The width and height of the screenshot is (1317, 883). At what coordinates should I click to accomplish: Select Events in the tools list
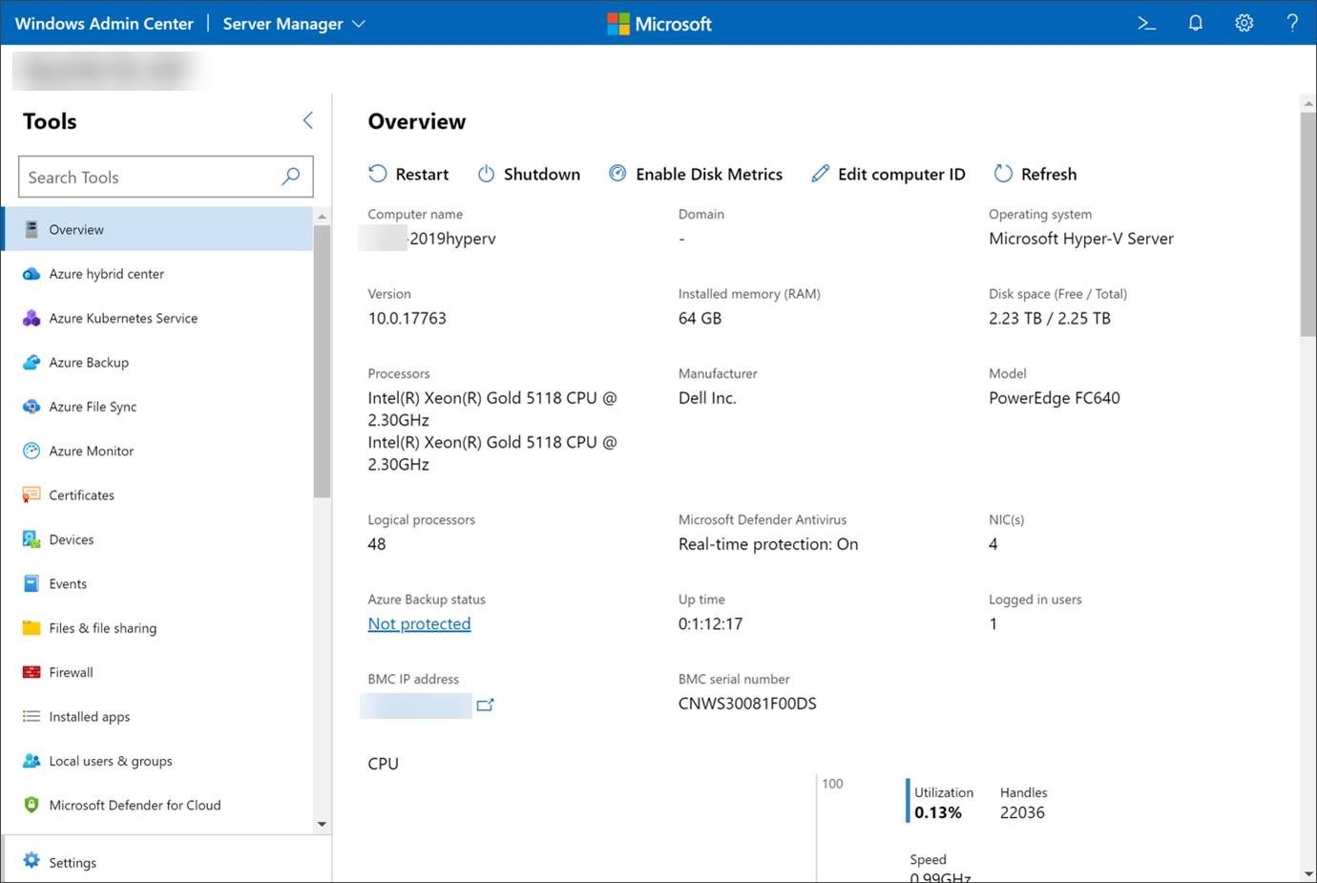pyautogui.click(x=68, y=583)
